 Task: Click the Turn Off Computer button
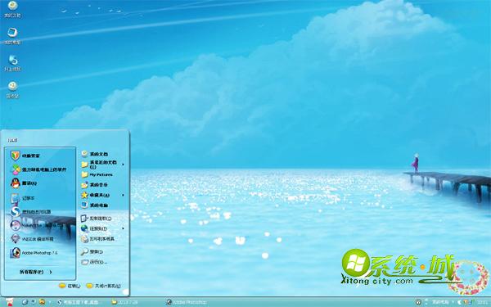104,286
